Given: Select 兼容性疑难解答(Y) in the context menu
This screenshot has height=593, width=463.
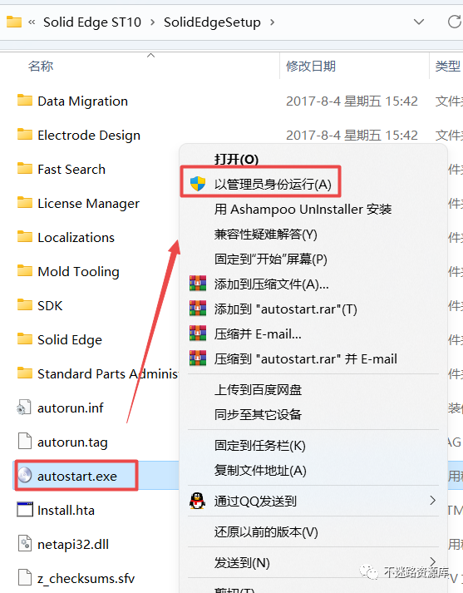Looking at the screenshot, I should pyautogui.click(x=265, y=234).
